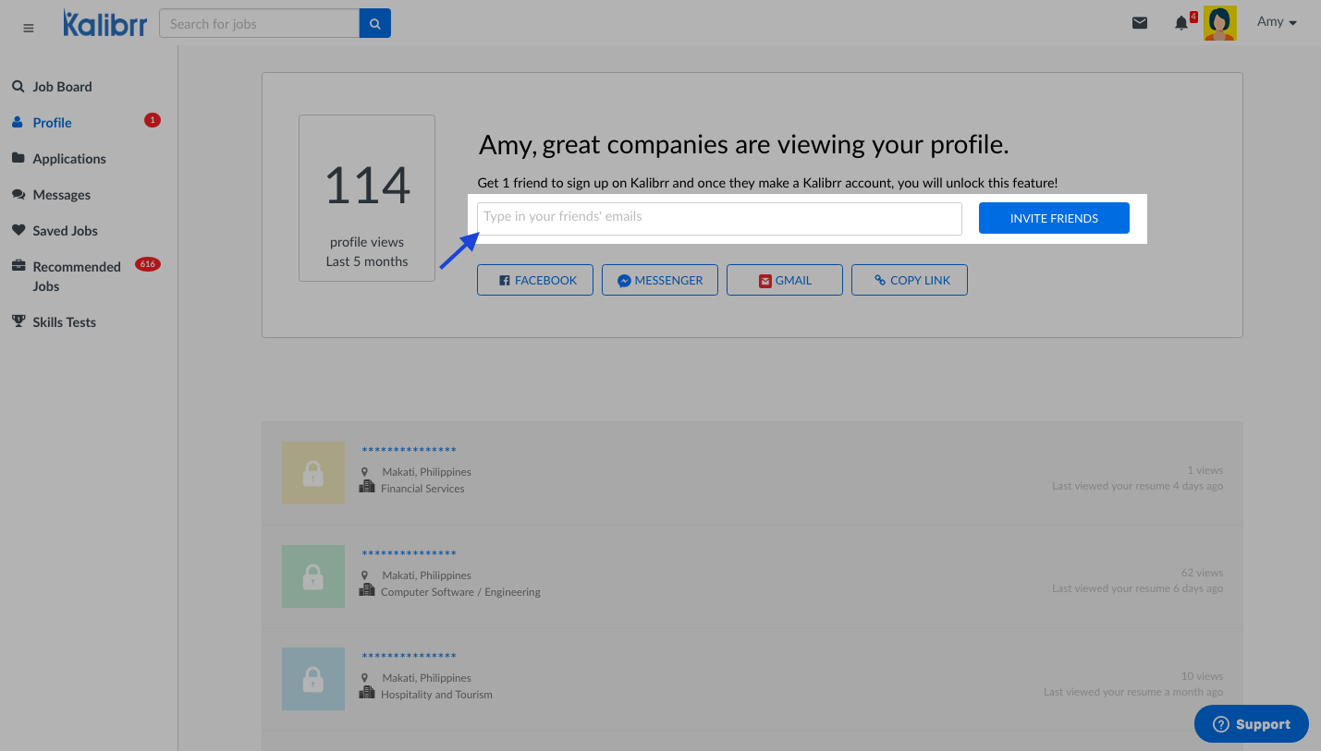Click the friends' emails input field
Screen dimensions: 1321x751
pos(719,219)
